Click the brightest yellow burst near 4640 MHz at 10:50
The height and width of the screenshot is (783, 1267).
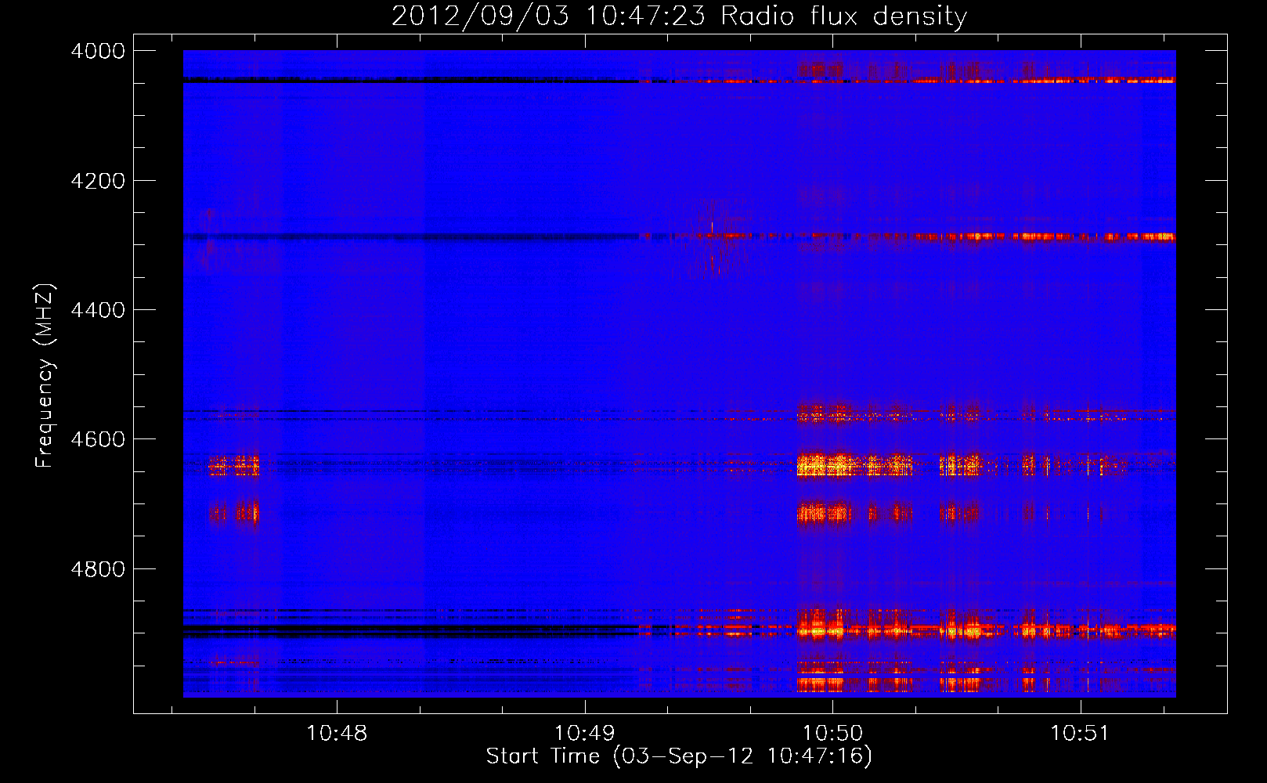click(x=825, y=465)
